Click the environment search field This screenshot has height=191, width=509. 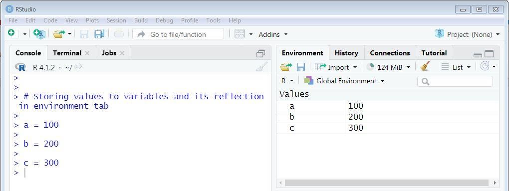(x=455, y=81)
